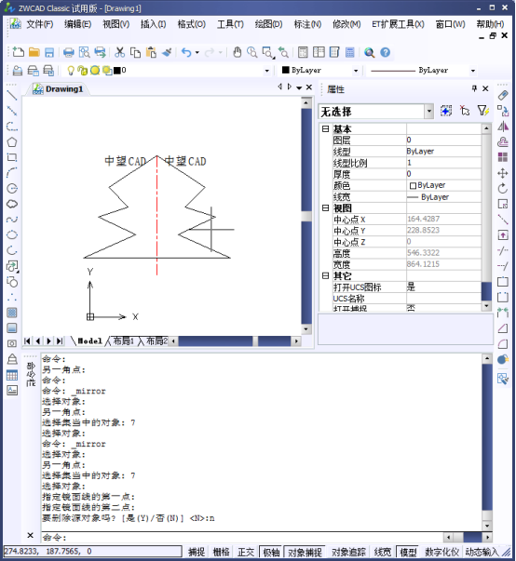Click the 图层 value field showing 0

click(x=443, y=140)
